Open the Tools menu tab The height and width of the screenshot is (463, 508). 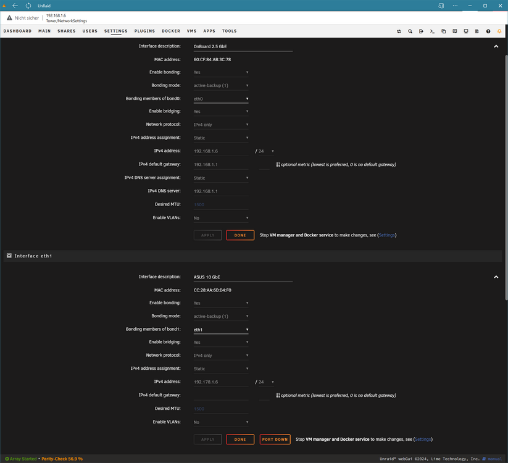[229, 31]
